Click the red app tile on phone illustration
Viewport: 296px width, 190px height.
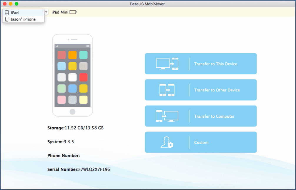[61, 55]
